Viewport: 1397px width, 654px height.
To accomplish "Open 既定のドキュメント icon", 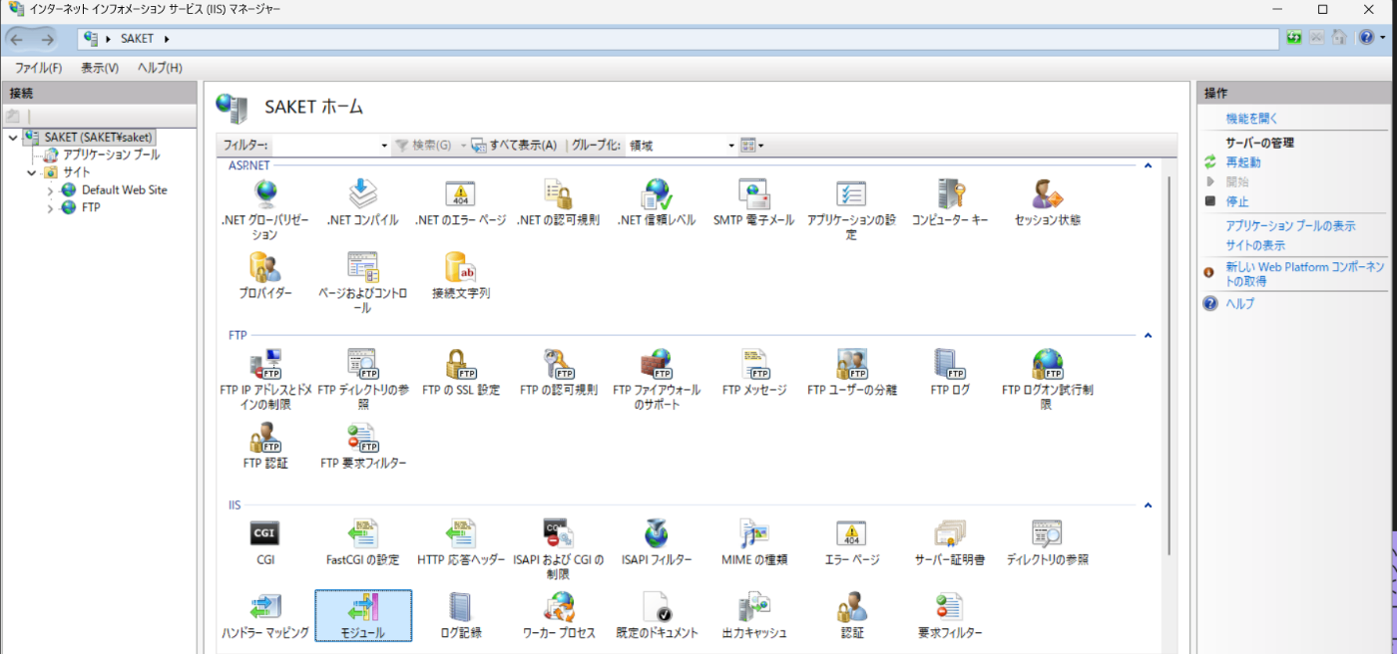I will [x=656, y=615].
